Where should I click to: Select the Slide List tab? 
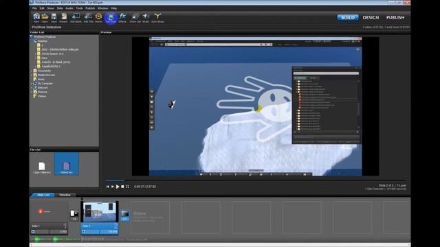click(43, 195)
